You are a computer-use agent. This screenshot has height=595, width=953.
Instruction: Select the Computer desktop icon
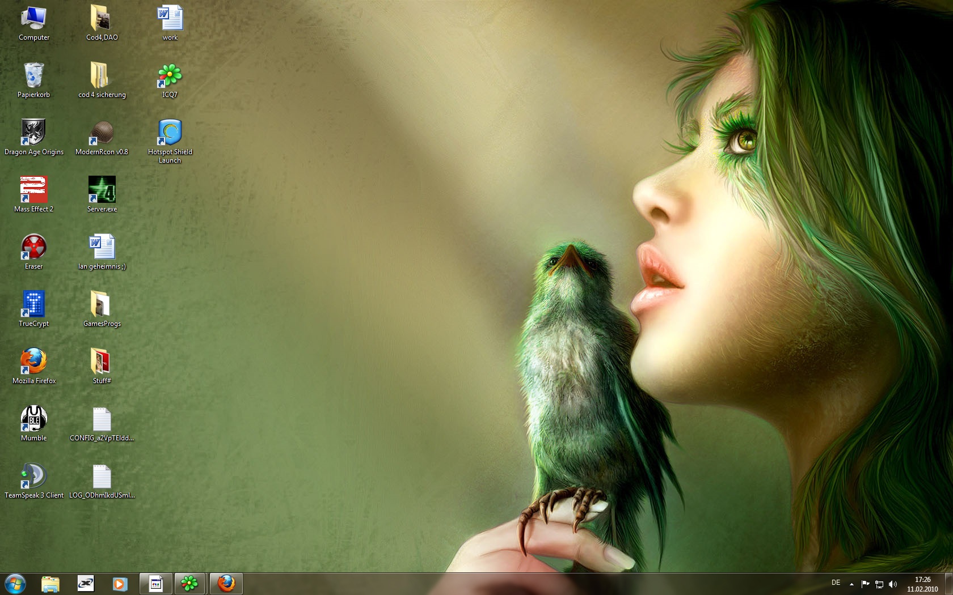point(34,23)
